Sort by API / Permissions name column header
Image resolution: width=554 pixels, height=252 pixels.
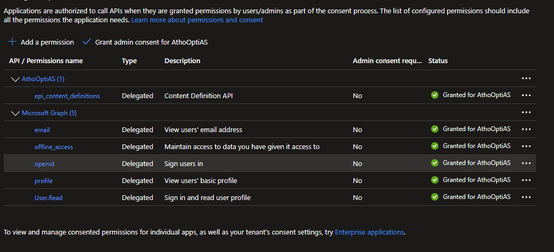pyautogui.click(x=46, y=60)
